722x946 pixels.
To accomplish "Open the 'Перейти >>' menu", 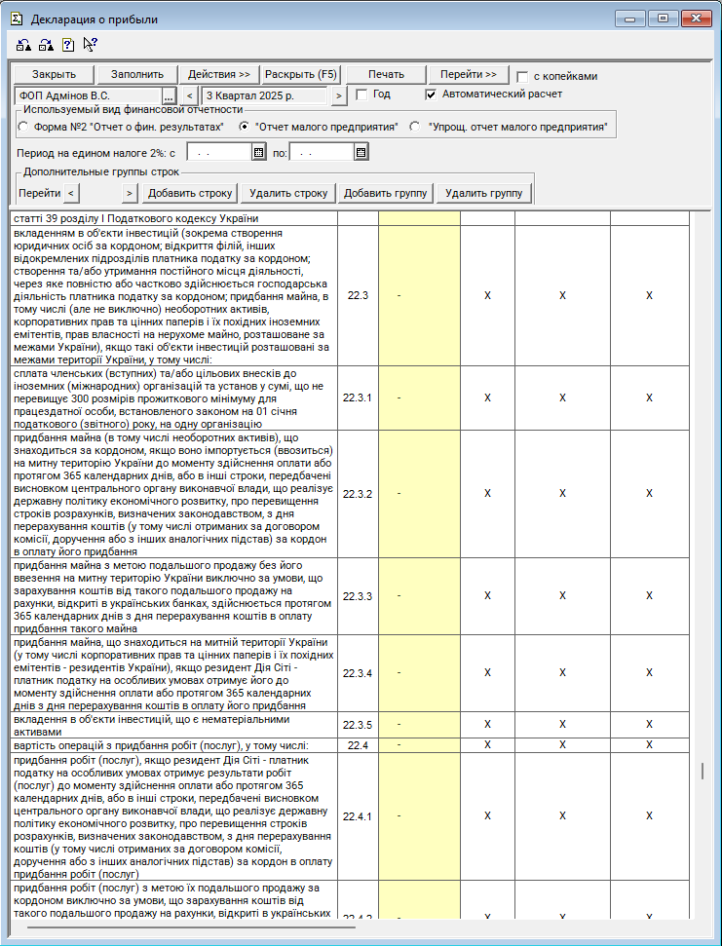I will click(468, 74).
